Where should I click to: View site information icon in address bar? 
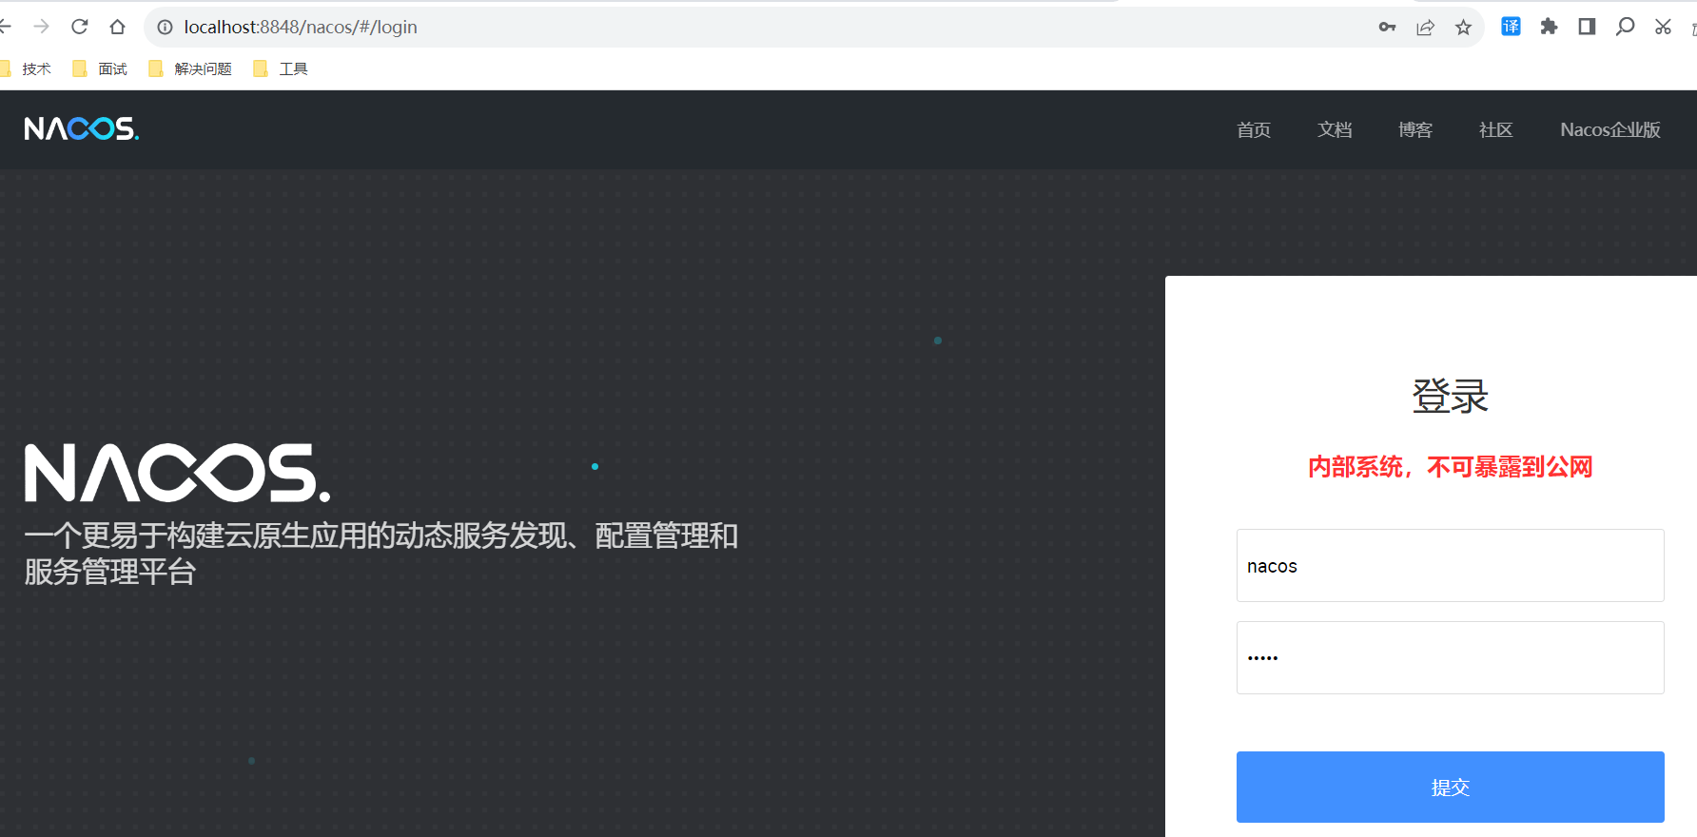165,27
